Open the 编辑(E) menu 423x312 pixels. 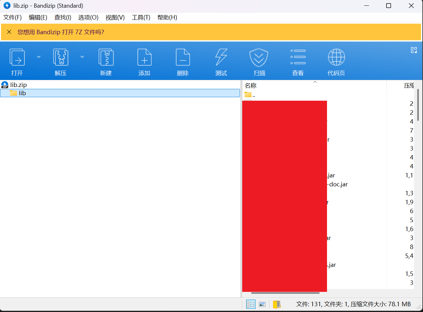pyautogui.click(x=38, y=17)
